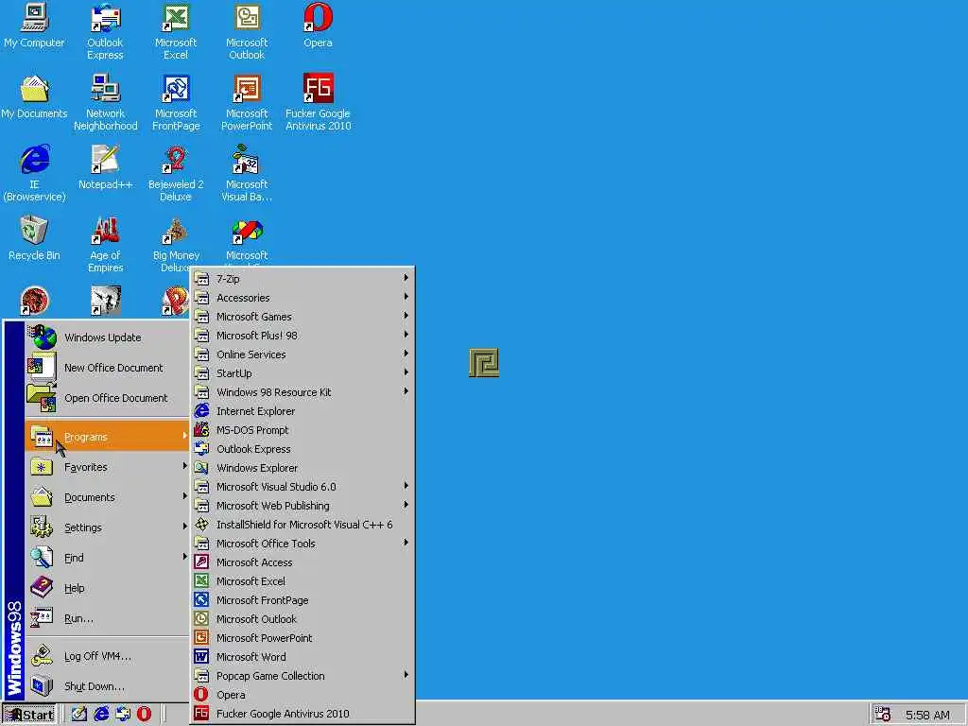Click the Start button
968x726 pixels.
click(x=29, y=715)
